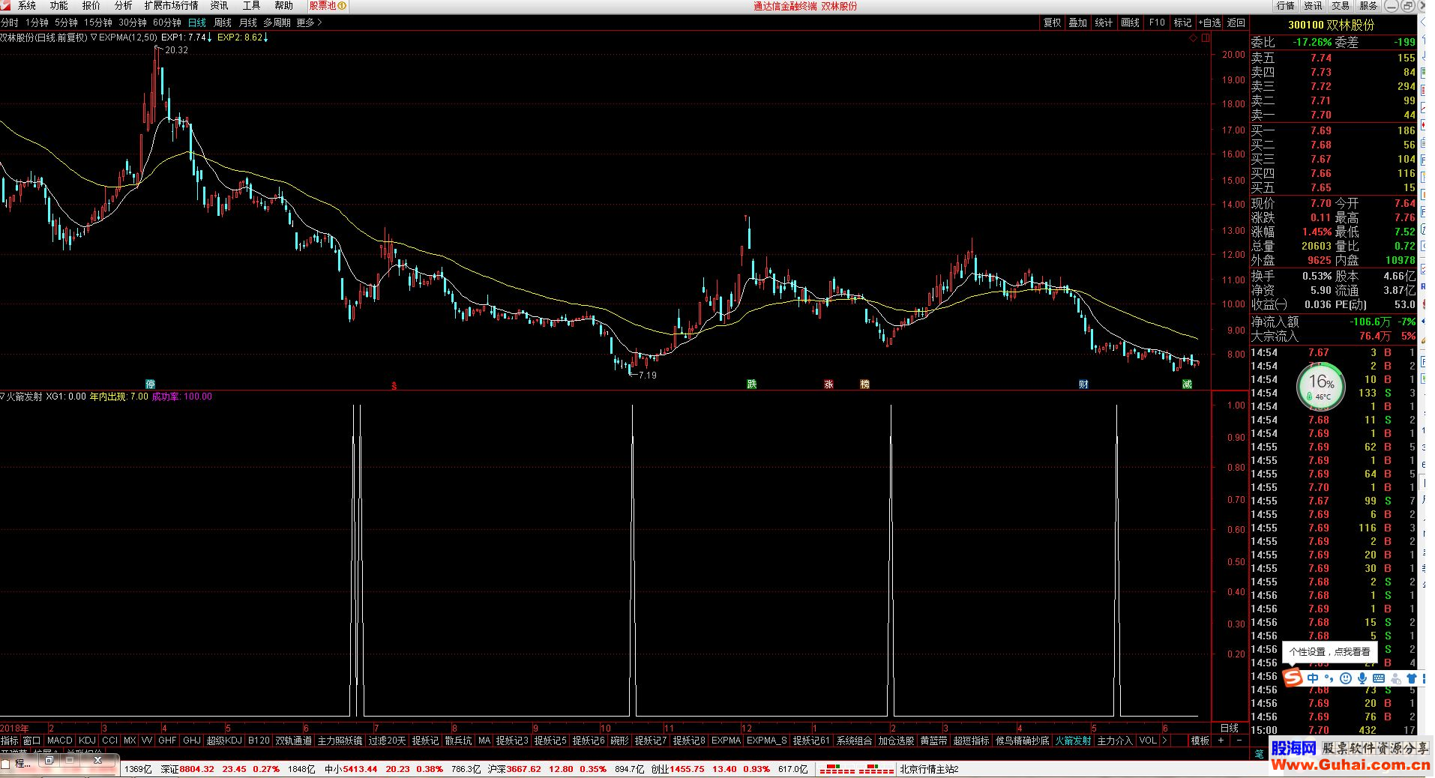Image resolution: width=1435 pixels, height=778 pixels.
Task: Click the '+' zoom-in button beside 模板
Action: click(1221, 741)
